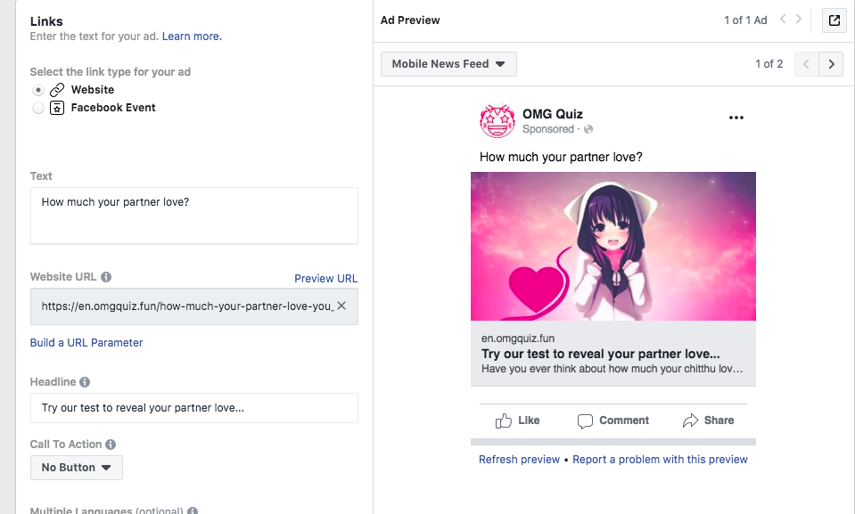
Task: Clear the Website URL field with X
Action: point(341,306)
